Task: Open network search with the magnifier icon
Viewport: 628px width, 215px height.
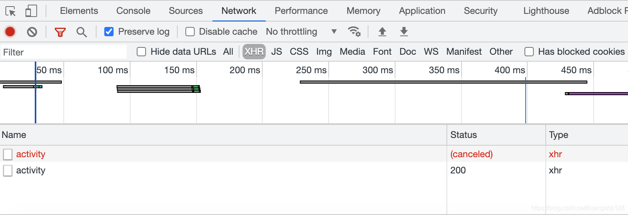Action: click(81, 32)
